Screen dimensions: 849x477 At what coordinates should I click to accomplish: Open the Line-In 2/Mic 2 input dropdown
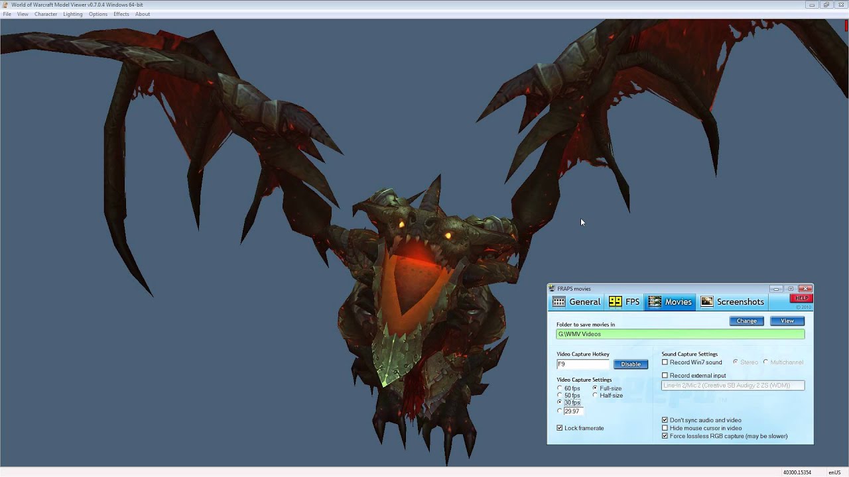click(733, 386)
